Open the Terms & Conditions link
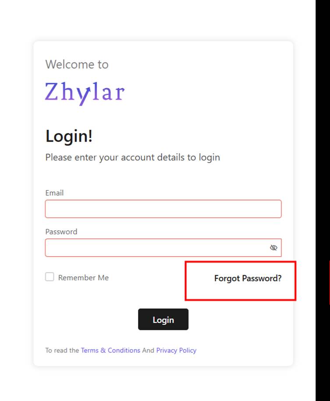 coord(110,351)
